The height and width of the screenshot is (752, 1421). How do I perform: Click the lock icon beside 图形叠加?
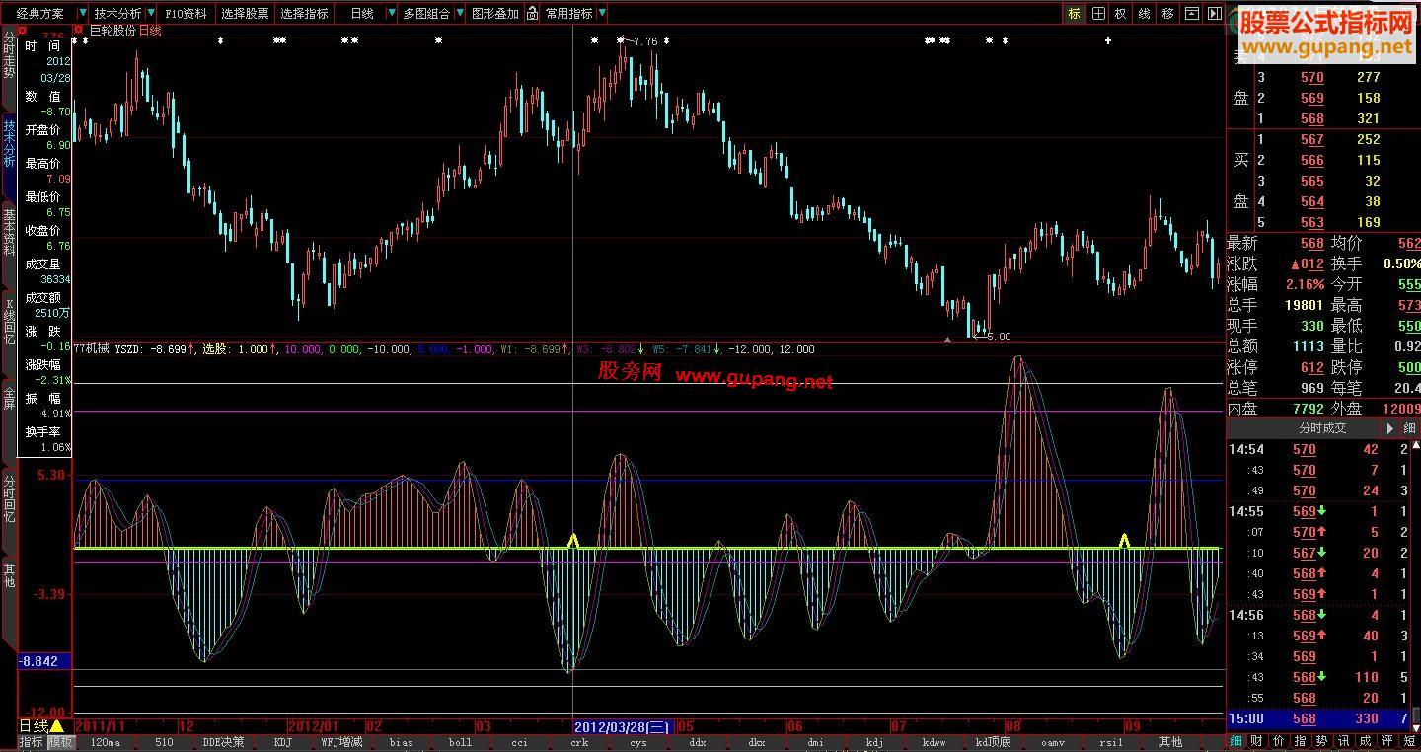[533, 14]
